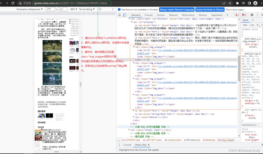Screen dimensions: 263x154
Task: Expand the div class "txtbot clear" node
Action: 129,130
